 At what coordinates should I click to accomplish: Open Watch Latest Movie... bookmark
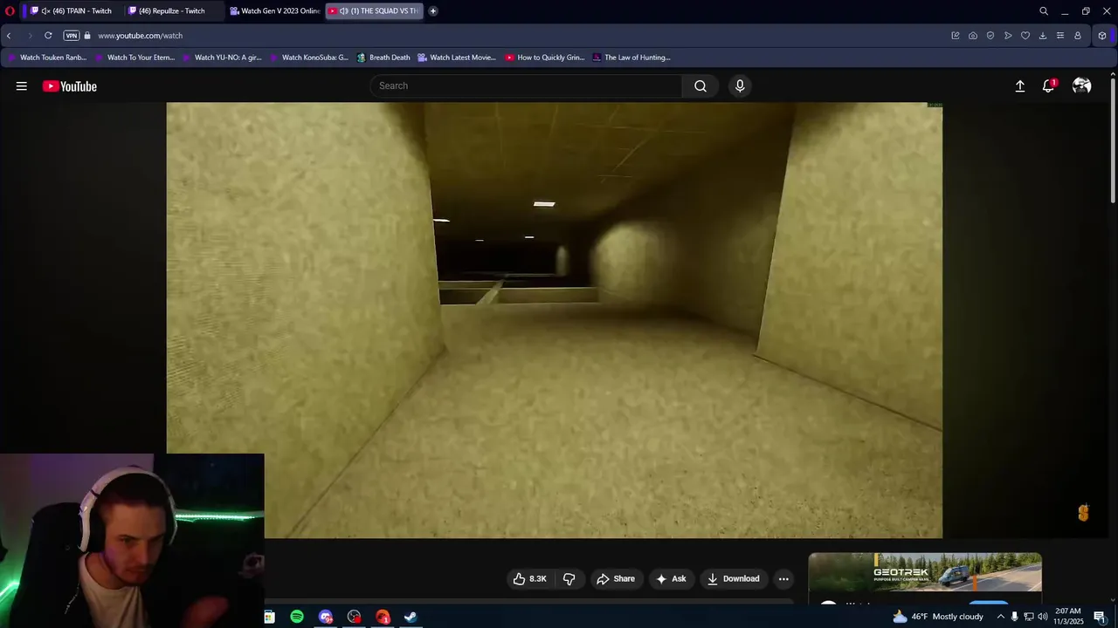(457, 58)
